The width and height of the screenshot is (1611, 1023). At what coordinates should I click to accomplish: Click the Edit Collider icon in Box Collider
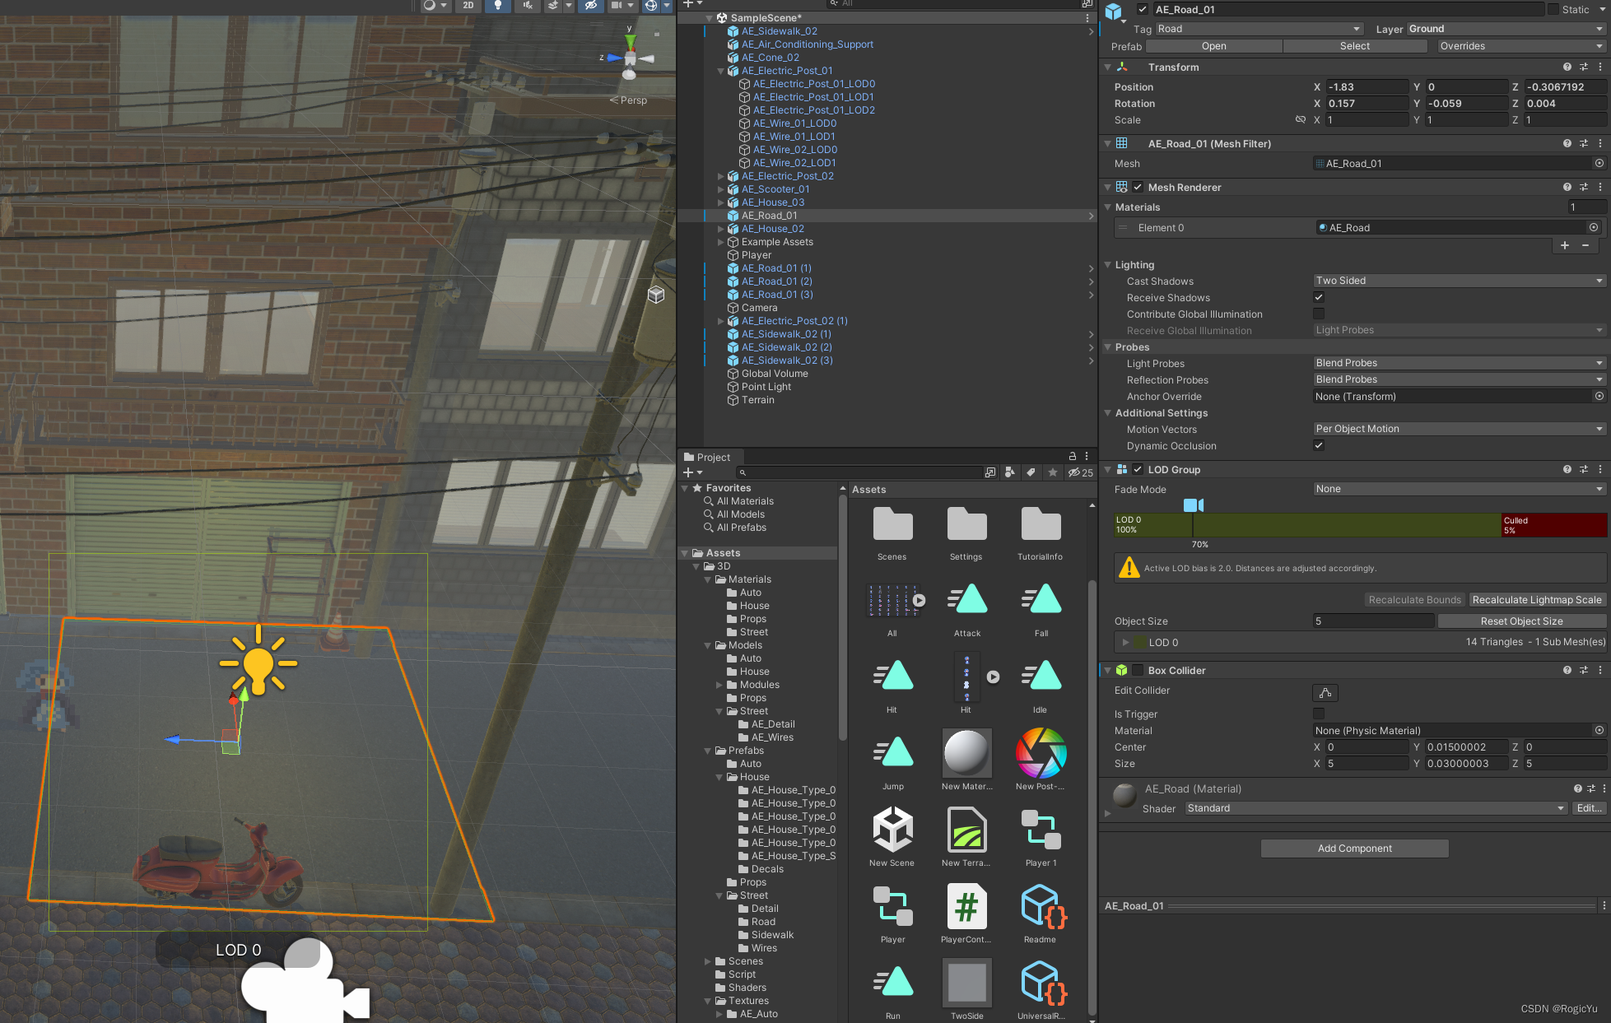(1325, 692)
